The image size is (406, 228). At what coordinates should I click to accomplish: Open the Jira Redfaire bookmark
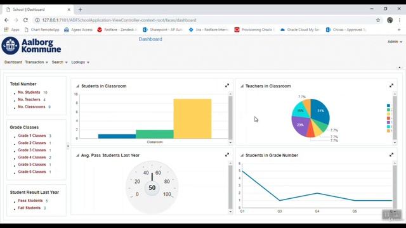coord(209,30)
